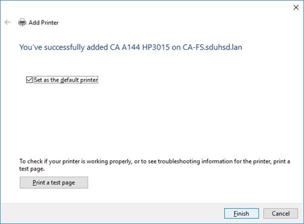Close the Add Printer dialog window
Viewport: 304px width, 224px height.
tap(296, 7)
